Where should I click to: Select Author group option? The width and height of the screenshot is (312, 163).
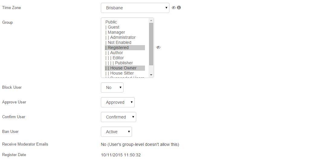[125, 53]
